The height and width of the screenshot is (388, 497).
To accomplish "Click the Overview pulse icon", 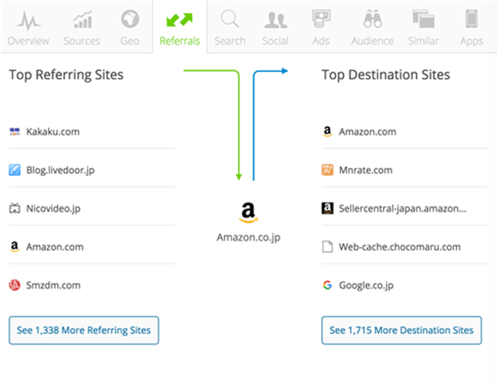I will pos(28,19).
